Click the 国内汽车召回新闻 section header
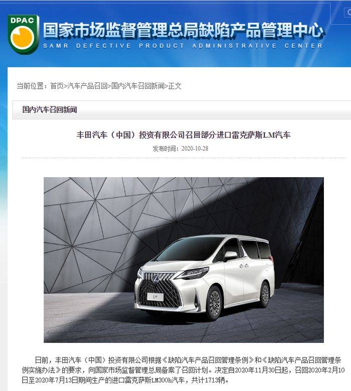Screen dimensions: 351x391 [x=50, y=109]
